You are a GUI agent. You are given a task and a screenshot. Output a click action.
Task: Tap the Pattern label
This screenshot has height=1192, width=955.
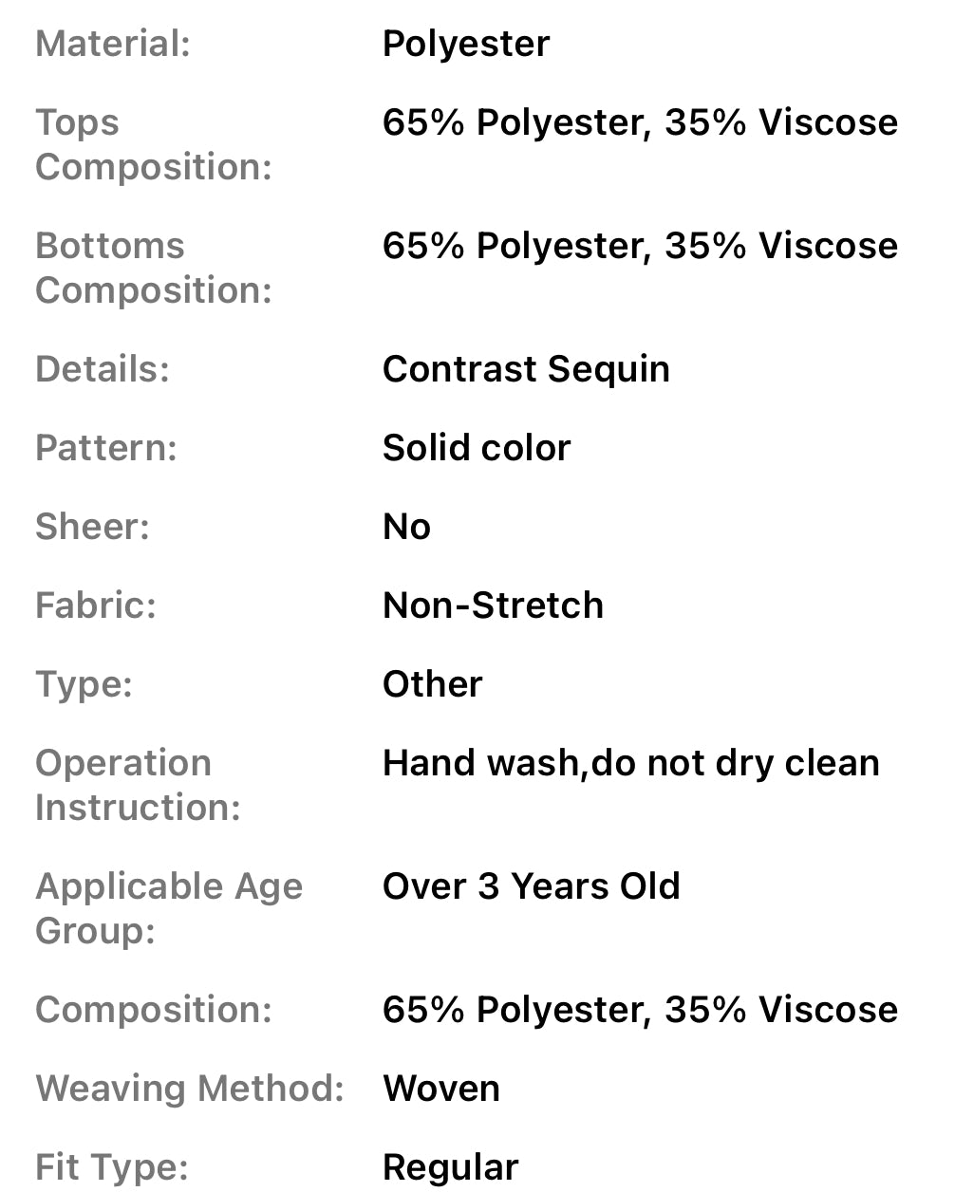(x=106, y=448)
